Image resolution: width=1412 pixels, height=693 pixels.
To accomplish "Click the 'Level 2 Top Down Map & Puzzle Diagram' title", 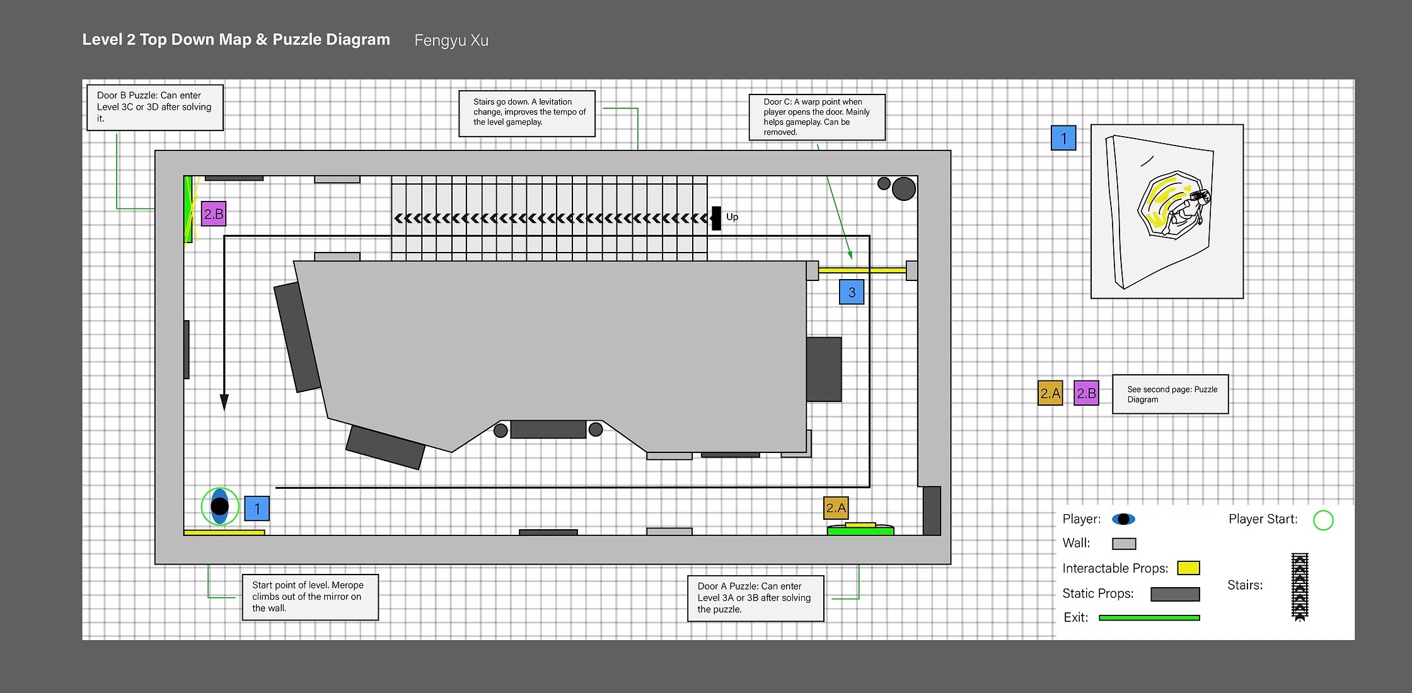I will [236, 39].
